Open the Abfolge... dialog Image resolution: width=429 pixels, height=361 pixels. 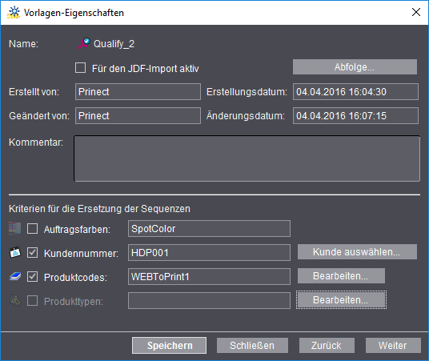coord(355,66)
